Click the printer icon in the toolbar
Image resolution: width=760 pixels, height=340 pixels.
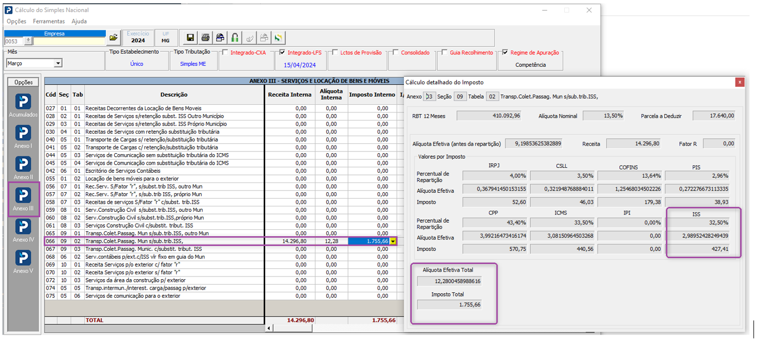(205, 38)
